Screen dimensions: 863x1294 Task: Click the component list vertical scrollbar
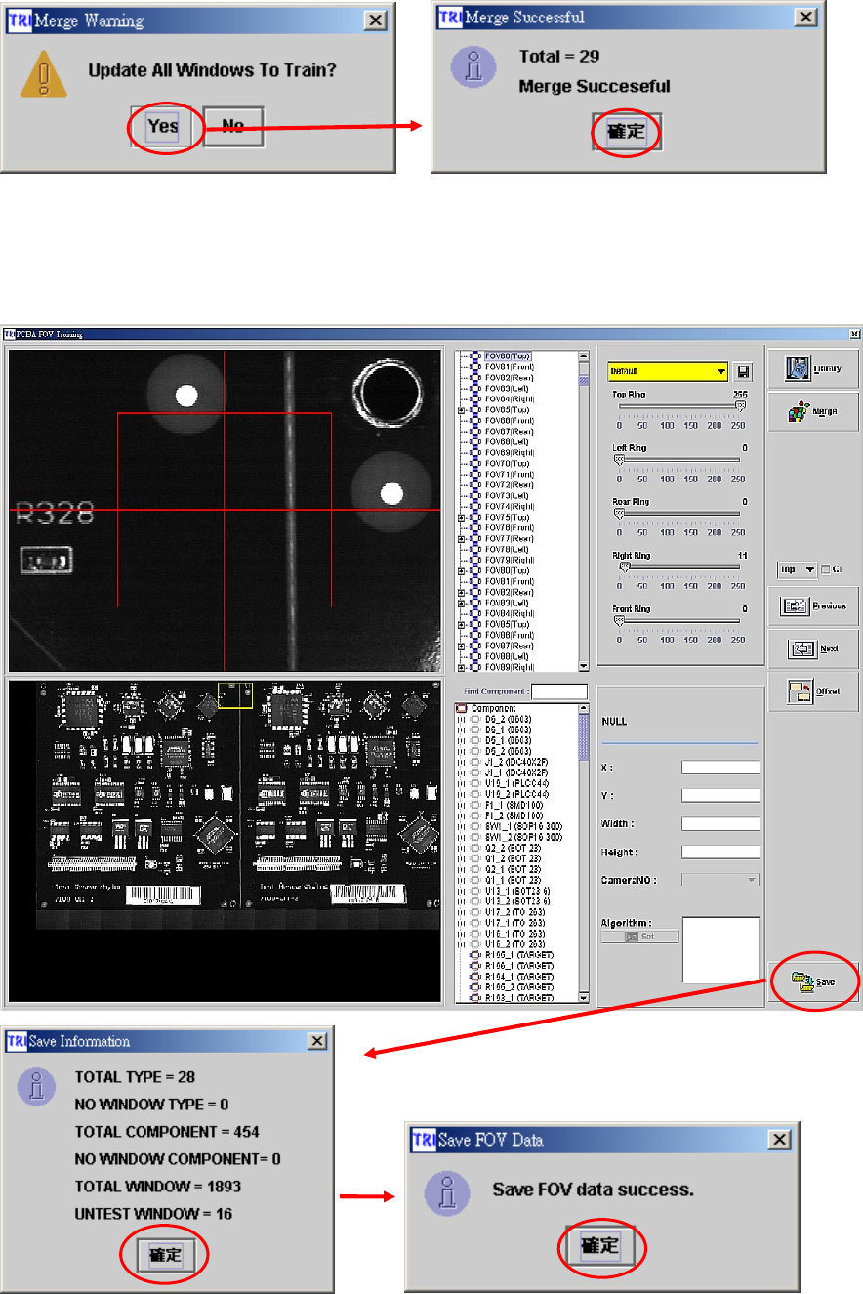click(x=584, y=853)
